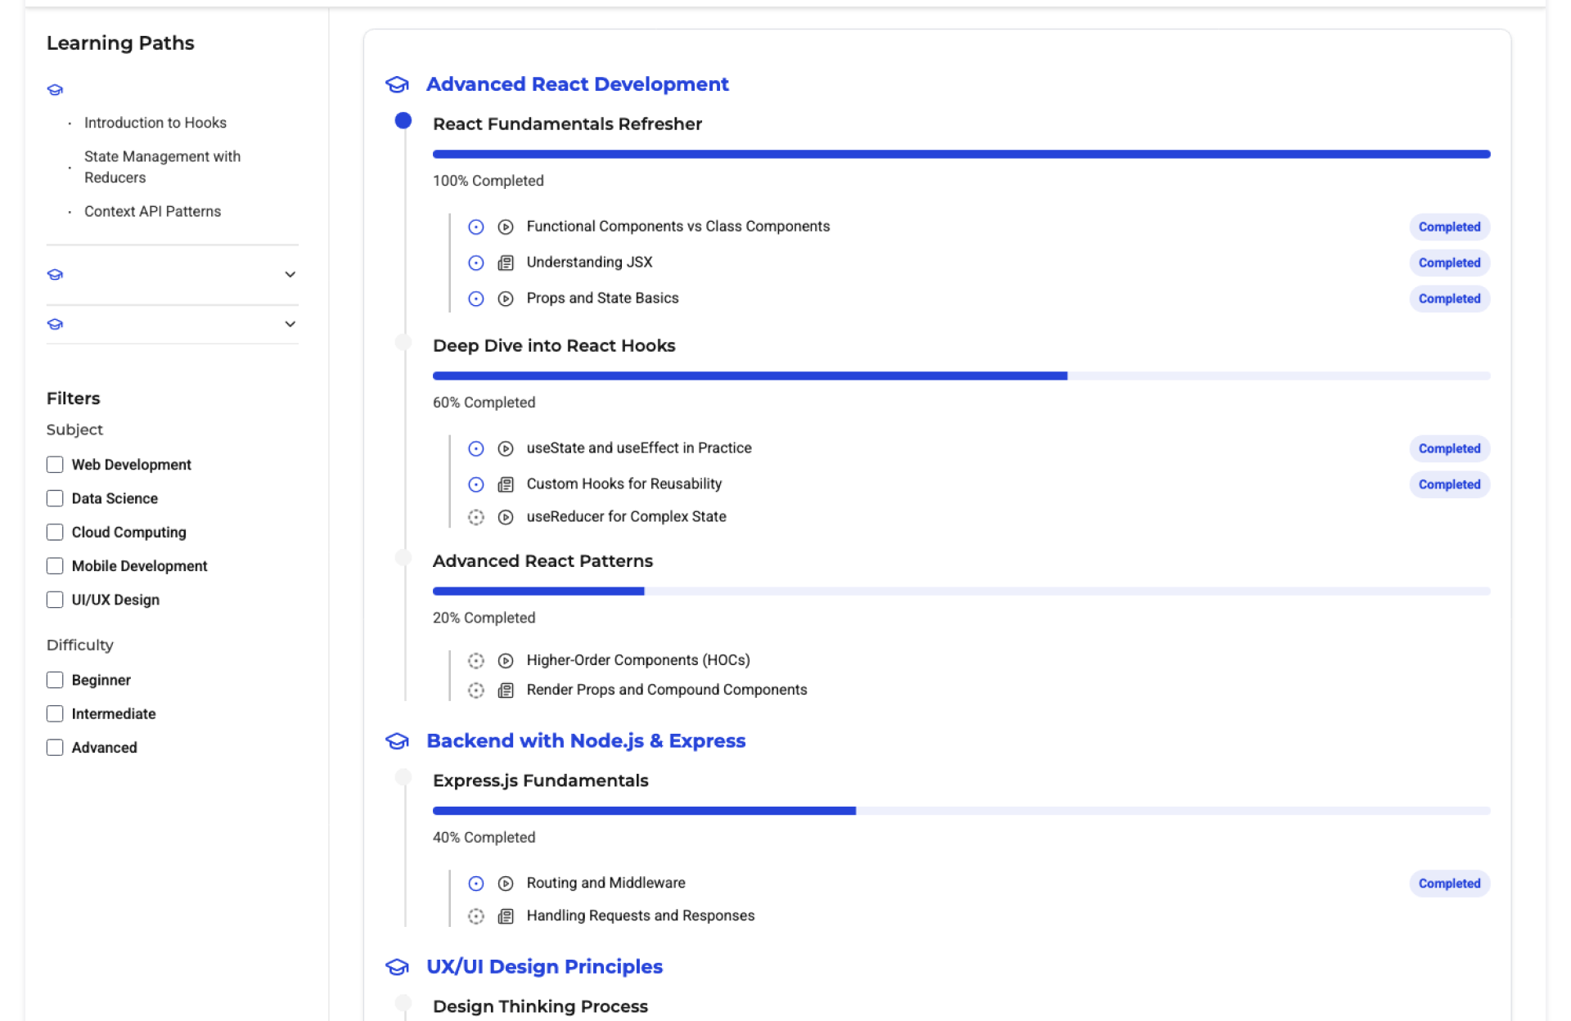Open the Advanced React Development path title
Viewport: 1571px width, 1021px height.
click(577, 84)
